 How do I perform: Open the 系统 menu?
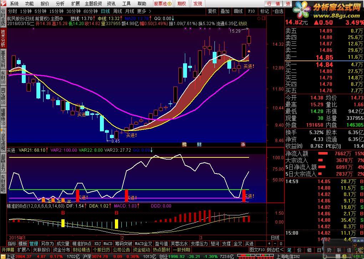[x=14, y=4]
